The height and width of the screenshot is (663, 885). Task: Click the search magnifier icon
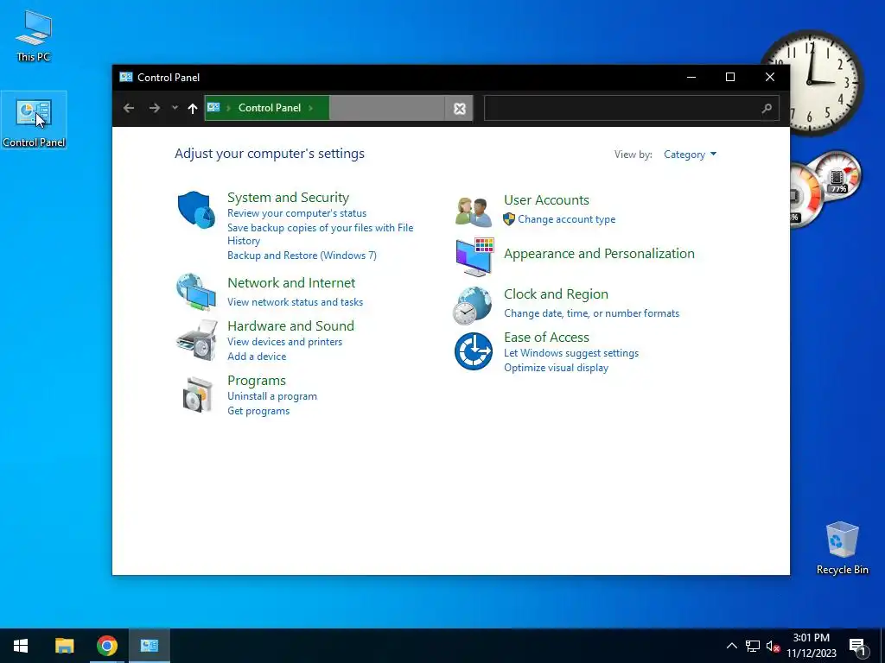[x=767, y=108]
